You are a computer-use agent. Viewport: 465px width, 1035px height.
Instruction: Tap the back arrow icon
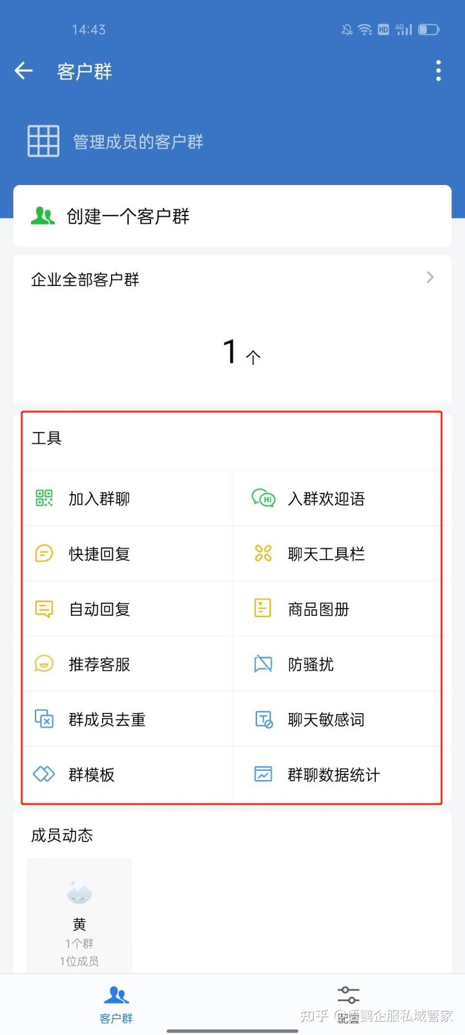(x=24, y=71)
